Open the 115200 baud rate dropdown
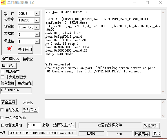The image size is (167, 139). click(x=37, y=20)
